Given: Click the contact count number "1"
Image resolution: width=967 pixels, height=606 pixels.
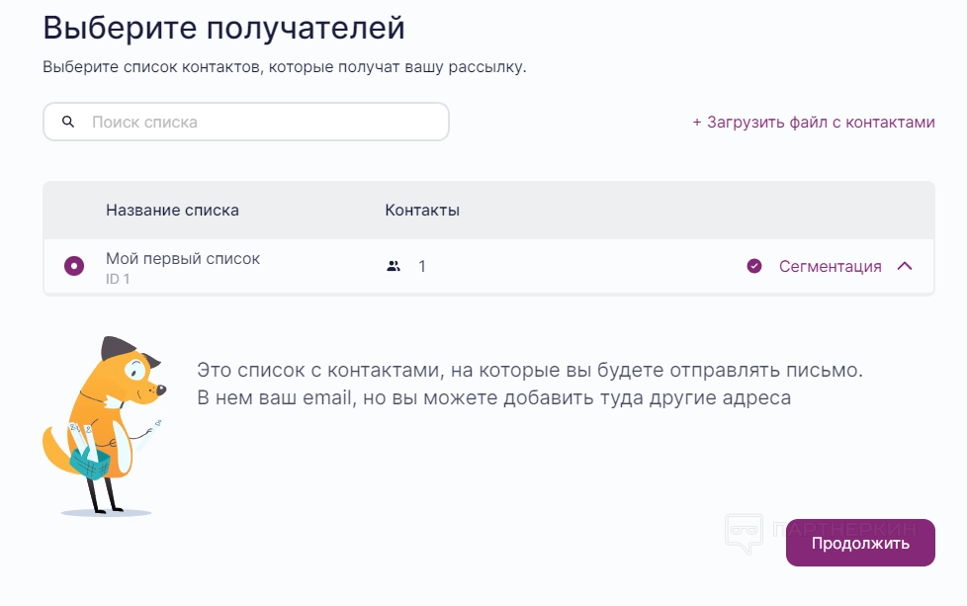Looking at the screenshot, I should coord(422,266).
